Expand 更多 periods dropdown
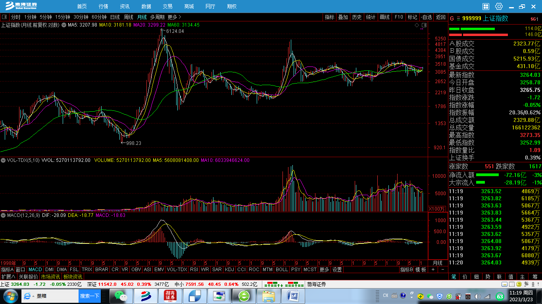 pos(174,17)
